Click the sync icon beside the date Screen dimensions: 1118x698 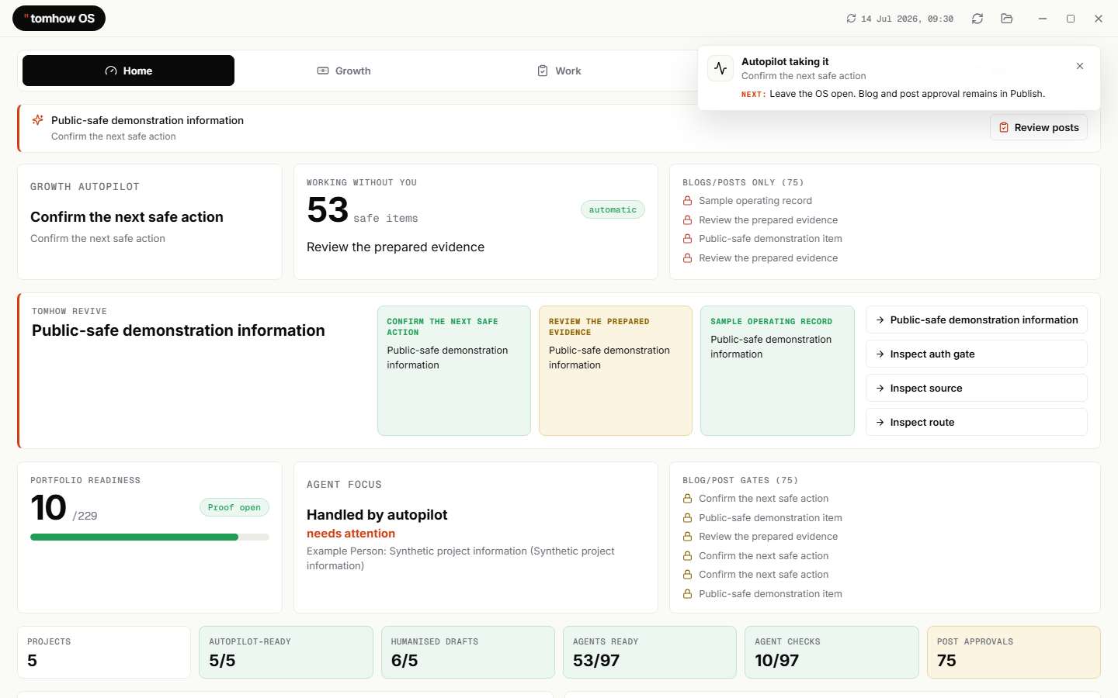coord(851,19)
